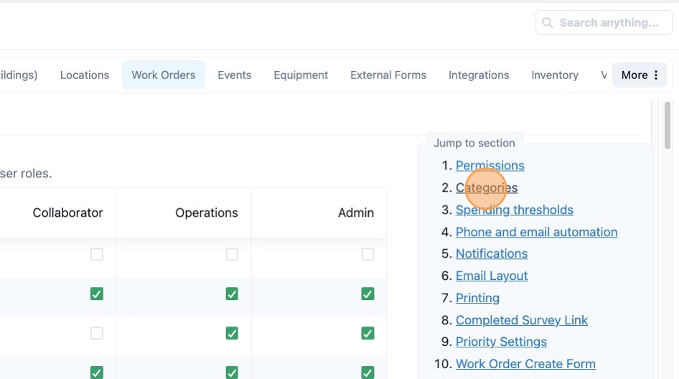Go to the Equipment tab
The width and height of the screenshot is (679, 379).
pyautogui.click(x=301, y=75)
